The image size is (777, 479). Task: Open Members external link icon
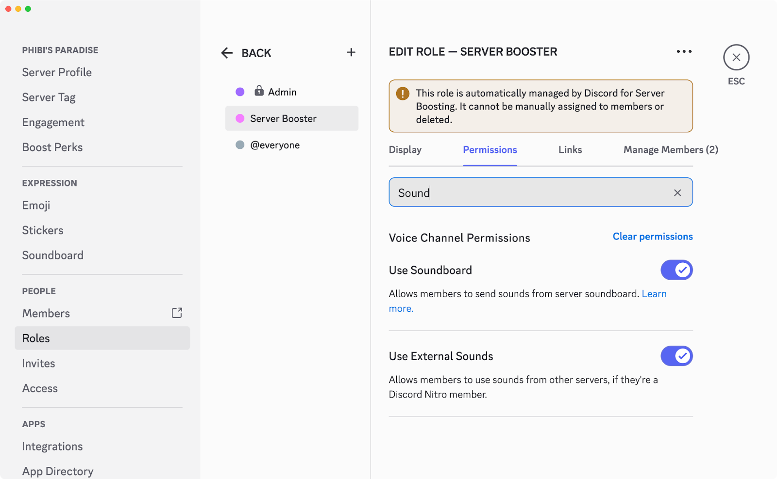(x=177, y=313)
